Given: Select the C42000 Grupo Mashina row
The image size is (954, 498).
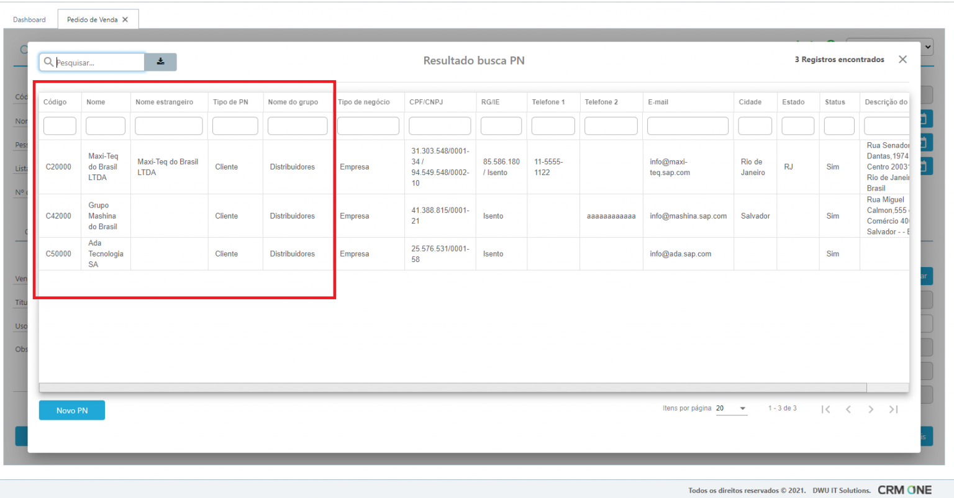Looking at the screenshot, I should pyautogui.click(x=58, y=216).
